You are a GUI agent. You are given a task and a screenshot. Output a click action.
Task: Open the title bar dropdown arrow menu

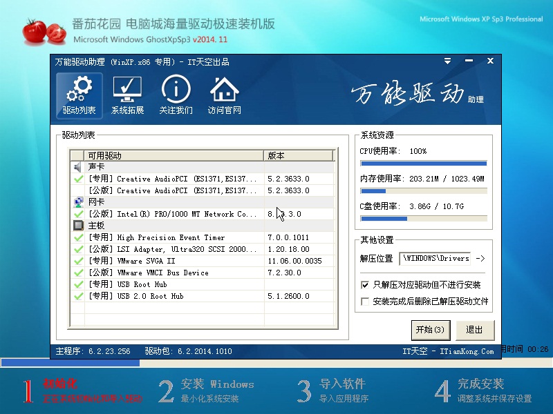pos(452,61)
